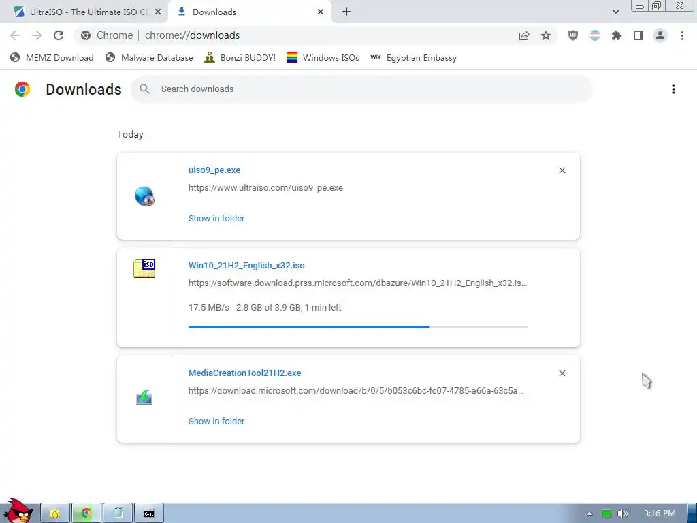
Task: Open the Windows ISOs bookmark
Action: (x=323, y=58)
